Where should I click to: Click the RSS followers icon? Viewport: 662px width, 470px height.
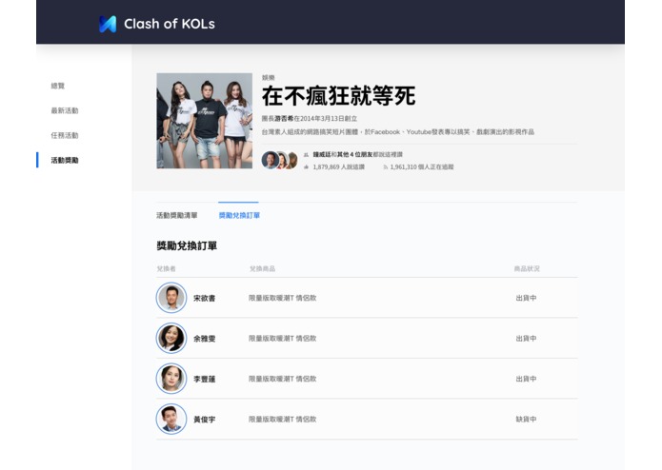(385, 167)
